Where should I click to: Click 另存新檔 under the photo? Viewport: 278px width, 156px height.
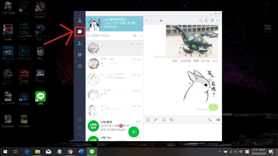point(185,61)
